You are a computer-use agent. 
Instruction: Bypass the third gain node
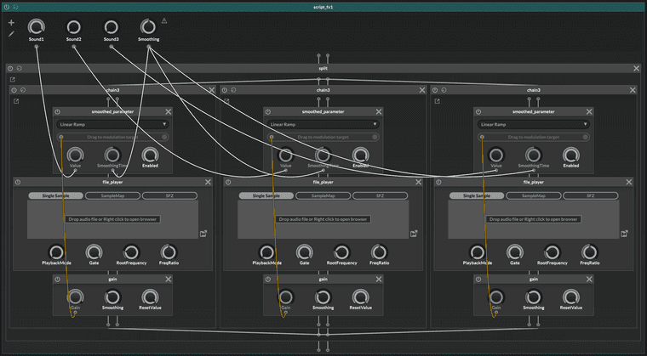click(478, 280)
